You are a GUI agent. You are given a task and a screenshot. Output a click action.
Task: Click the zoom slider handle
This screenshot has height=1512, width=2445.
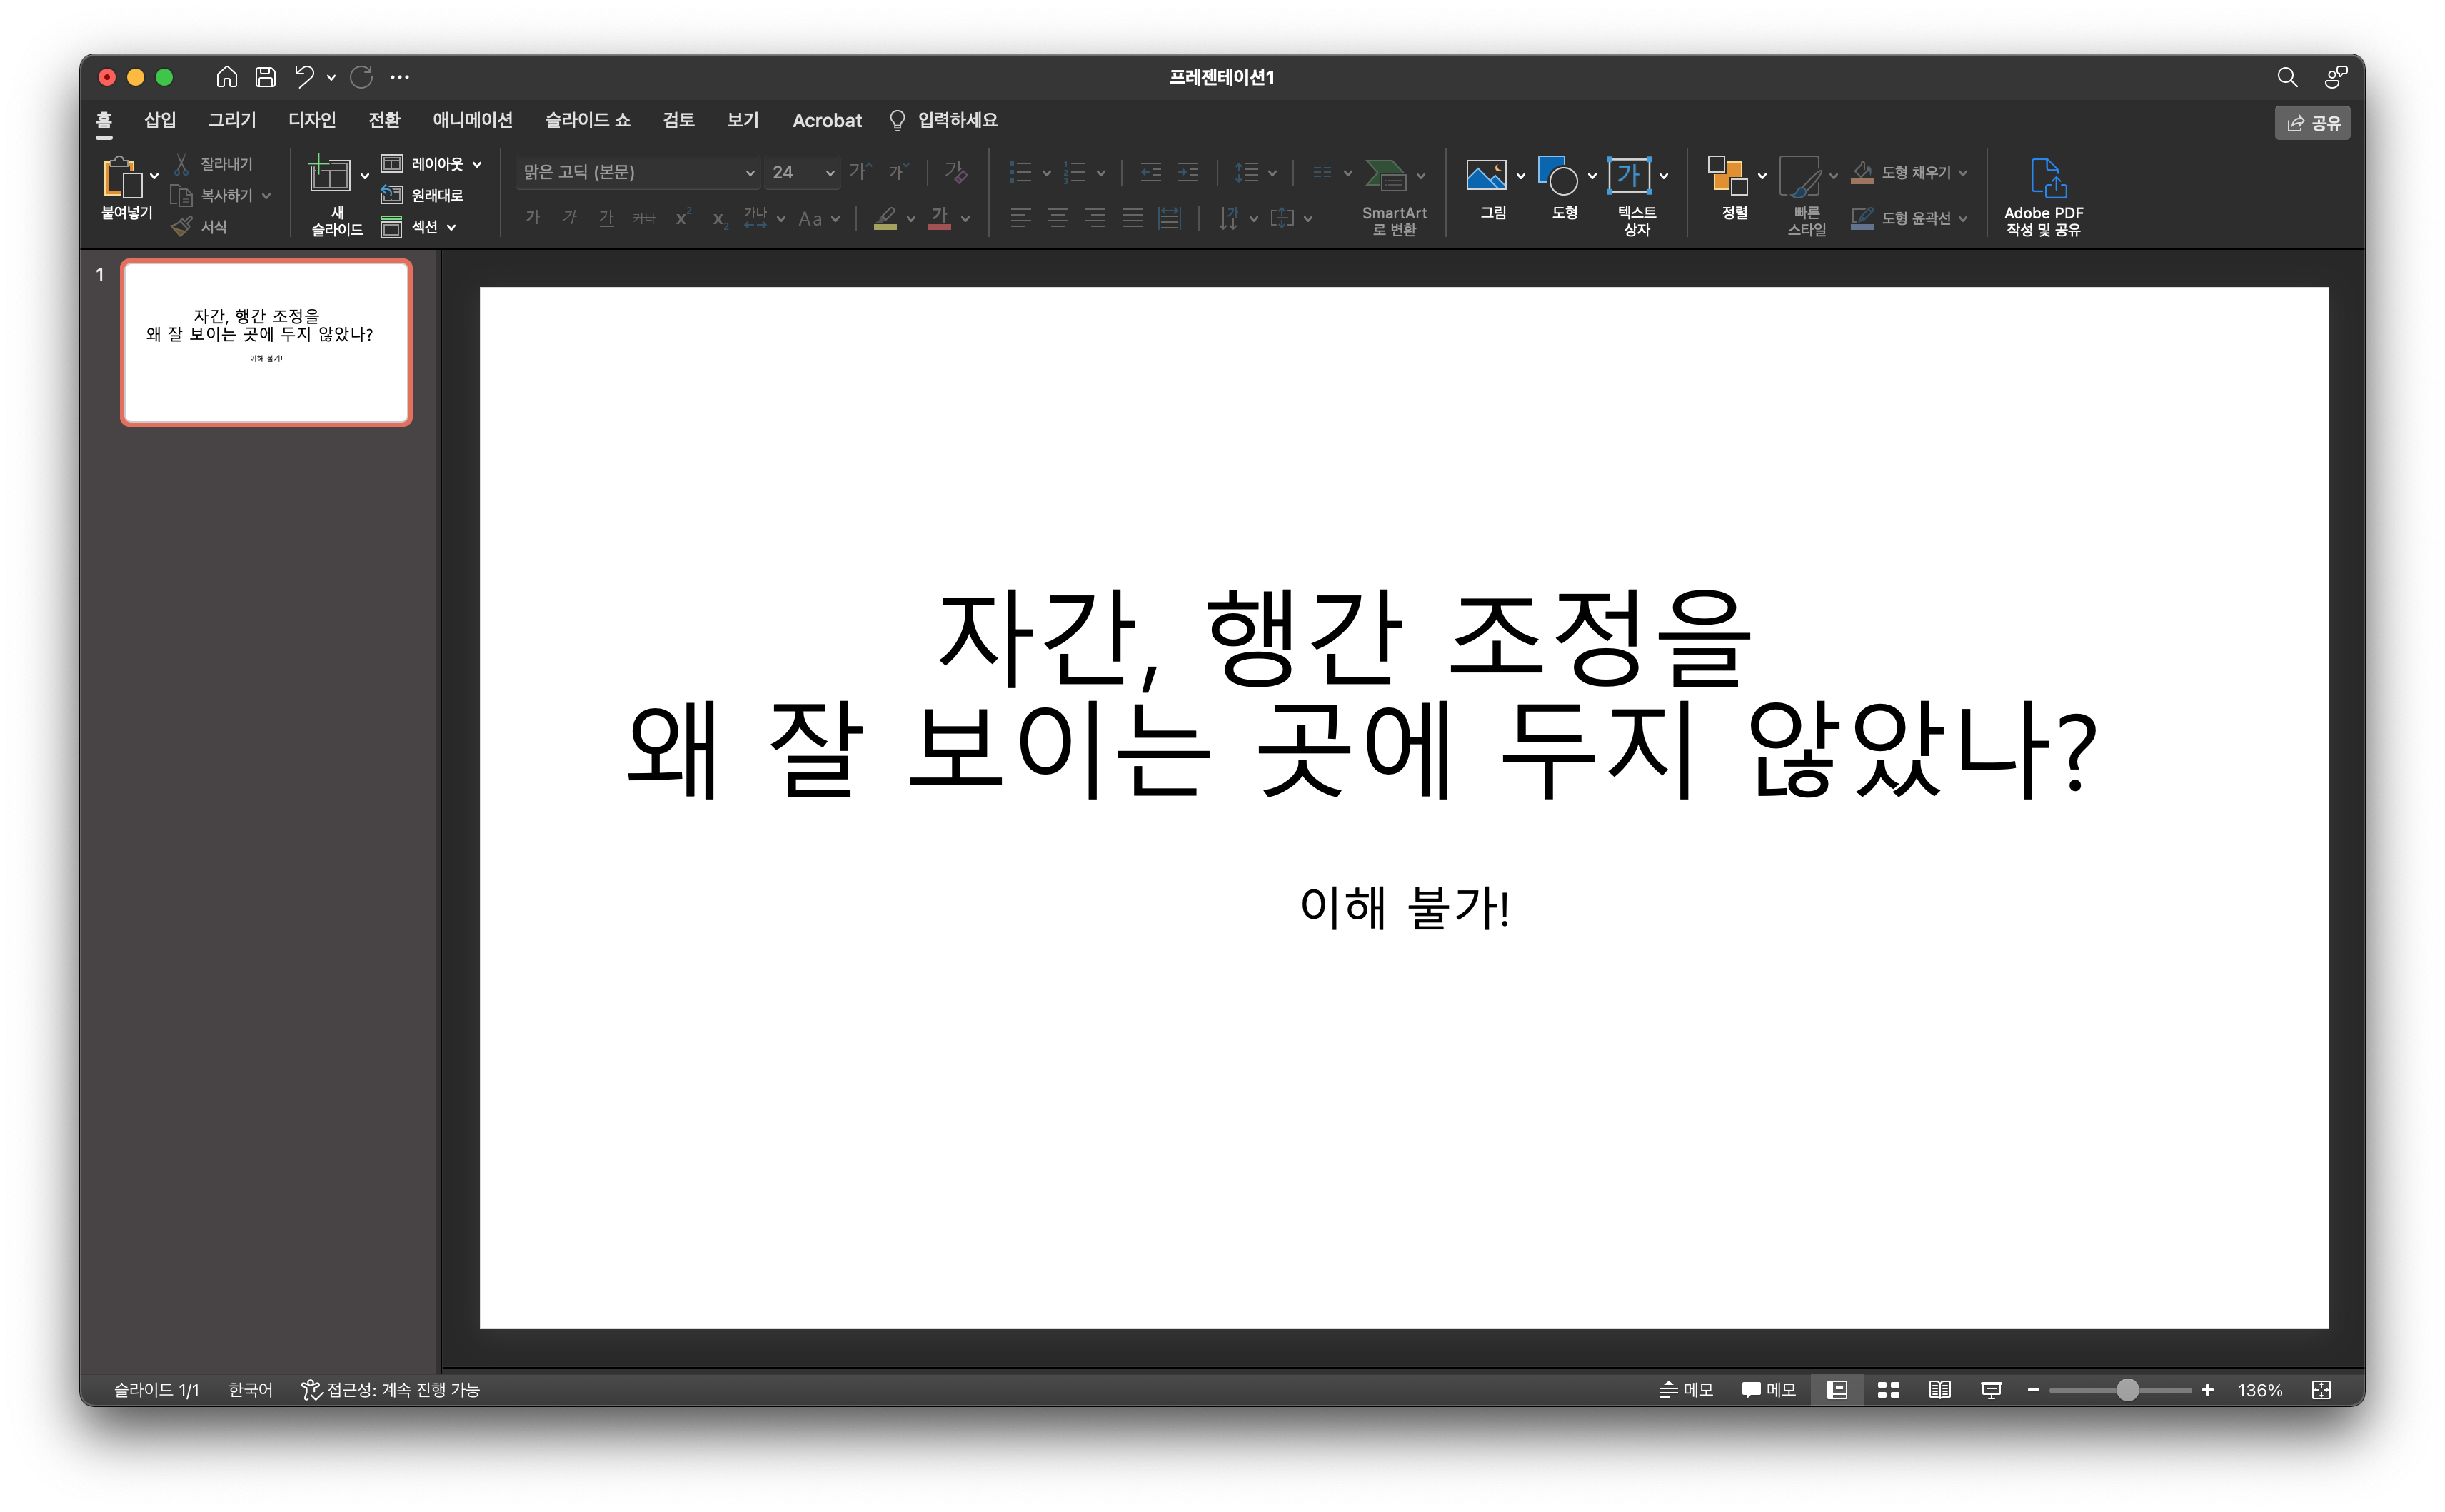(x=2127, y=1390)
